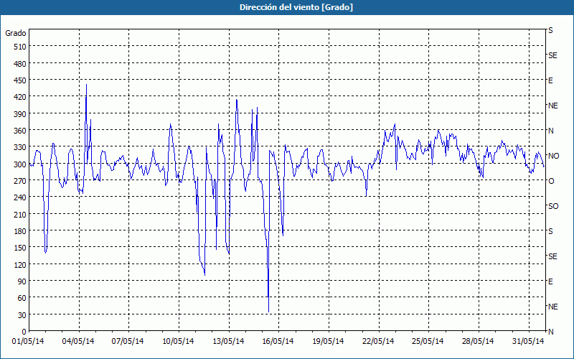
Task: Pick the y-axis value 390
Action: pyautogui.click(x=20, y=114)
